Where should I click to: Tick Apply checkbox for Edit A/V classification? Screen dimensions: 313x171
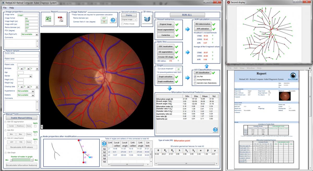(35, 142)
